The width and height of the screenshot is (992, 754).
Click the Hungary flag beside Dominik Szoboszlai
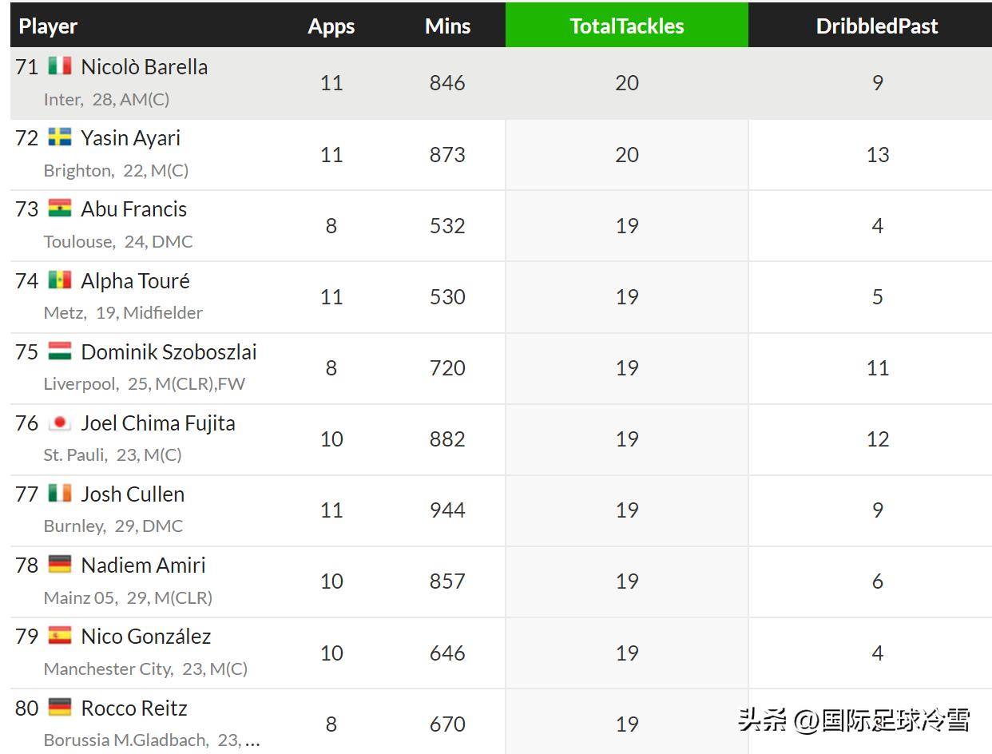[x=59, y=351]
